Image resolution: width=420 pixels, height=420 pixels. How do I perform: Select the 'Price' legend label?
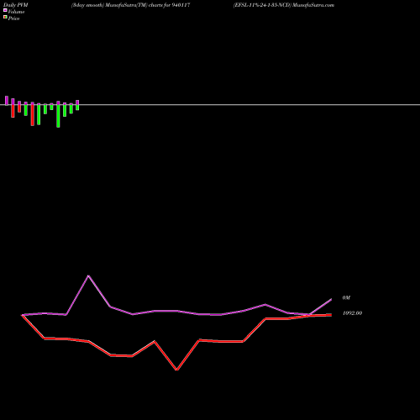click(13, 18)
